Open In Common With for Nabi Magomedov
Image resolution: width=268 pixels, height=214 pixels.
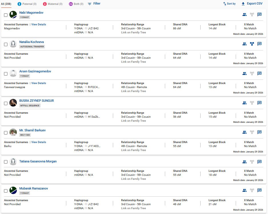pos(244,15)
